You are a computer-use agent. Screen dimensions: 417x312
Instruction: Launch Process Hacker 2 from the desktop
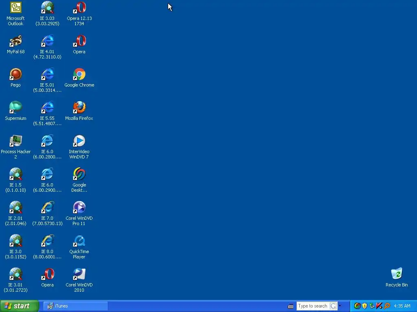(x=15, y=141)
